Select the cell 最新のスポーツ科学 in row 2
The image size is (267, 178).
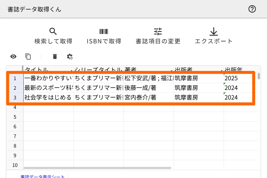click(48, 88)
